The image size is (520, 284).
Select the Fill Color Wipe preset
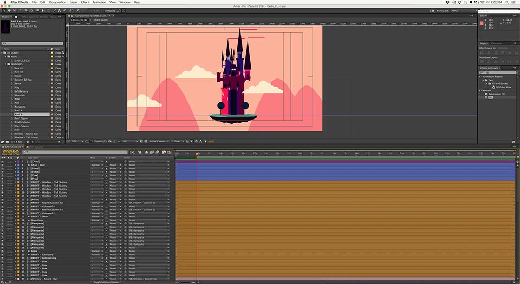503,87
